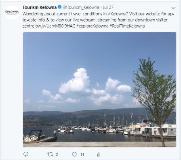Open the Kelowna logo profile avatar
The width and height of the screenshot is (181, 160).
[x=12, y=12]
